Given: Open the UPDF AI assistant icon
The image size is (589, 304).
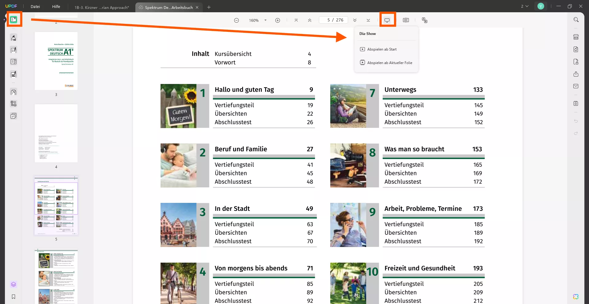Looking at the screenshot, I should pyautogui.click(x=576, y=297).
